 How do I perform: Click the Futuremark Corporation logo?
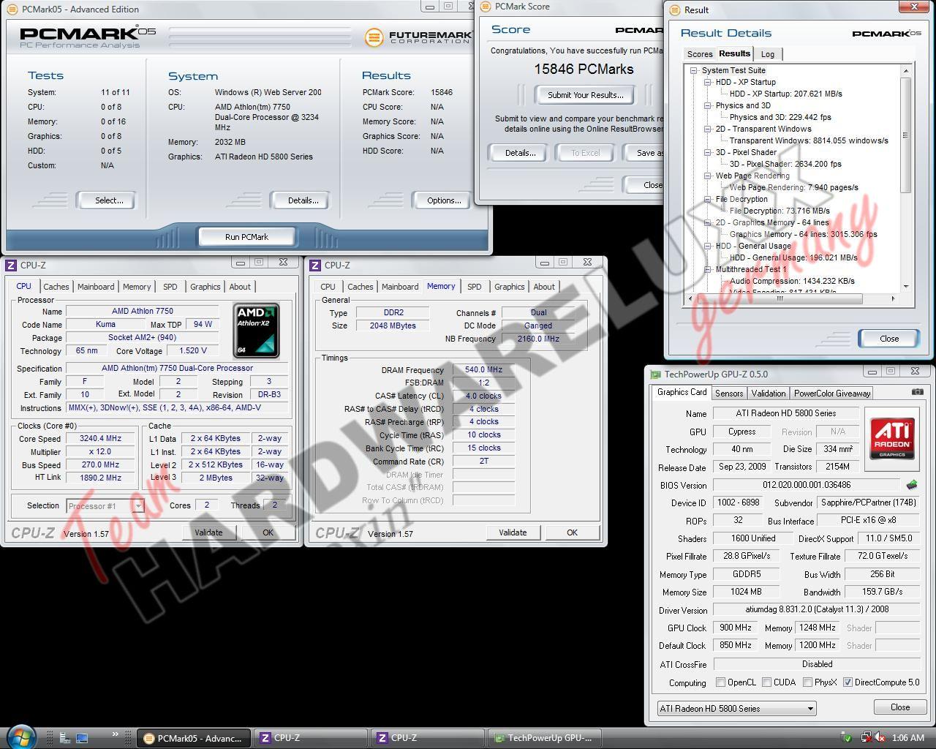tap(417, 37)
